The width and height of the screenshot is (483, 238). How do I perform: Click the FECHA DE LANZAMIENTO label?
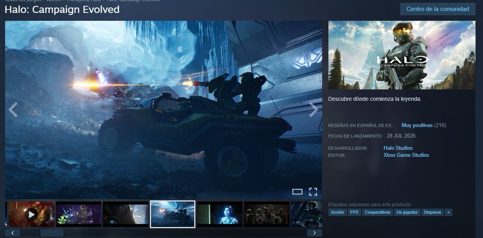[x=355, y=136]
